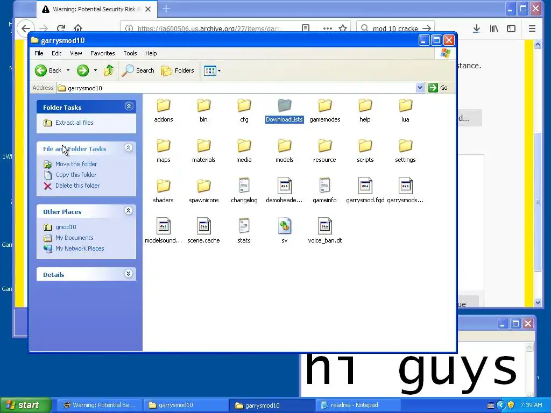Select the cfg folder icon
This screenshot has height=413, width=551.
[244, 105]
